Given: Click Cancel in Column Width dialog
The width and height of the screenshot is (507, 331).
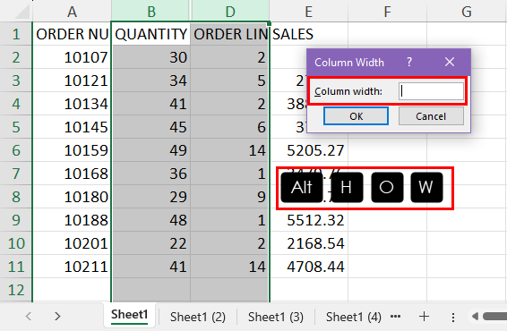Looking at the screenshot, I should 431,116.
